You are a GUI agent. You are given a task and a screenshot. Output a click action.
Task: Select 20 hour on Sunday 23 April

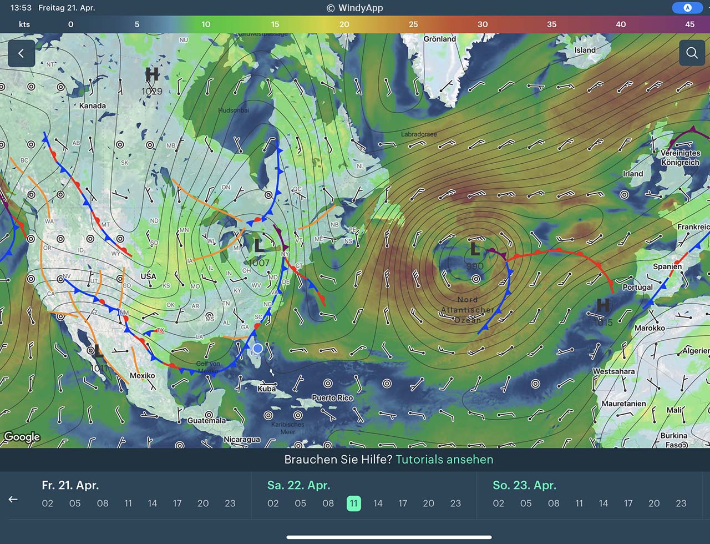[654, 503]
